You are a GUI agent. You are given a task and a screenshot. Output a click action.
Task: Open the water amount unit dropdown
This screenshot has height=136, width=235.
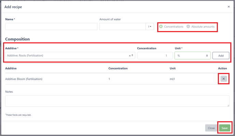tap(150, 27)
